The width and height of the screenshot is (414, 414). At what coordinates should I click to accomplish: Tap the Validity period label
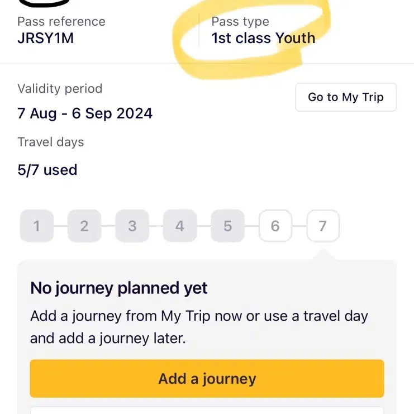[60, 89]
